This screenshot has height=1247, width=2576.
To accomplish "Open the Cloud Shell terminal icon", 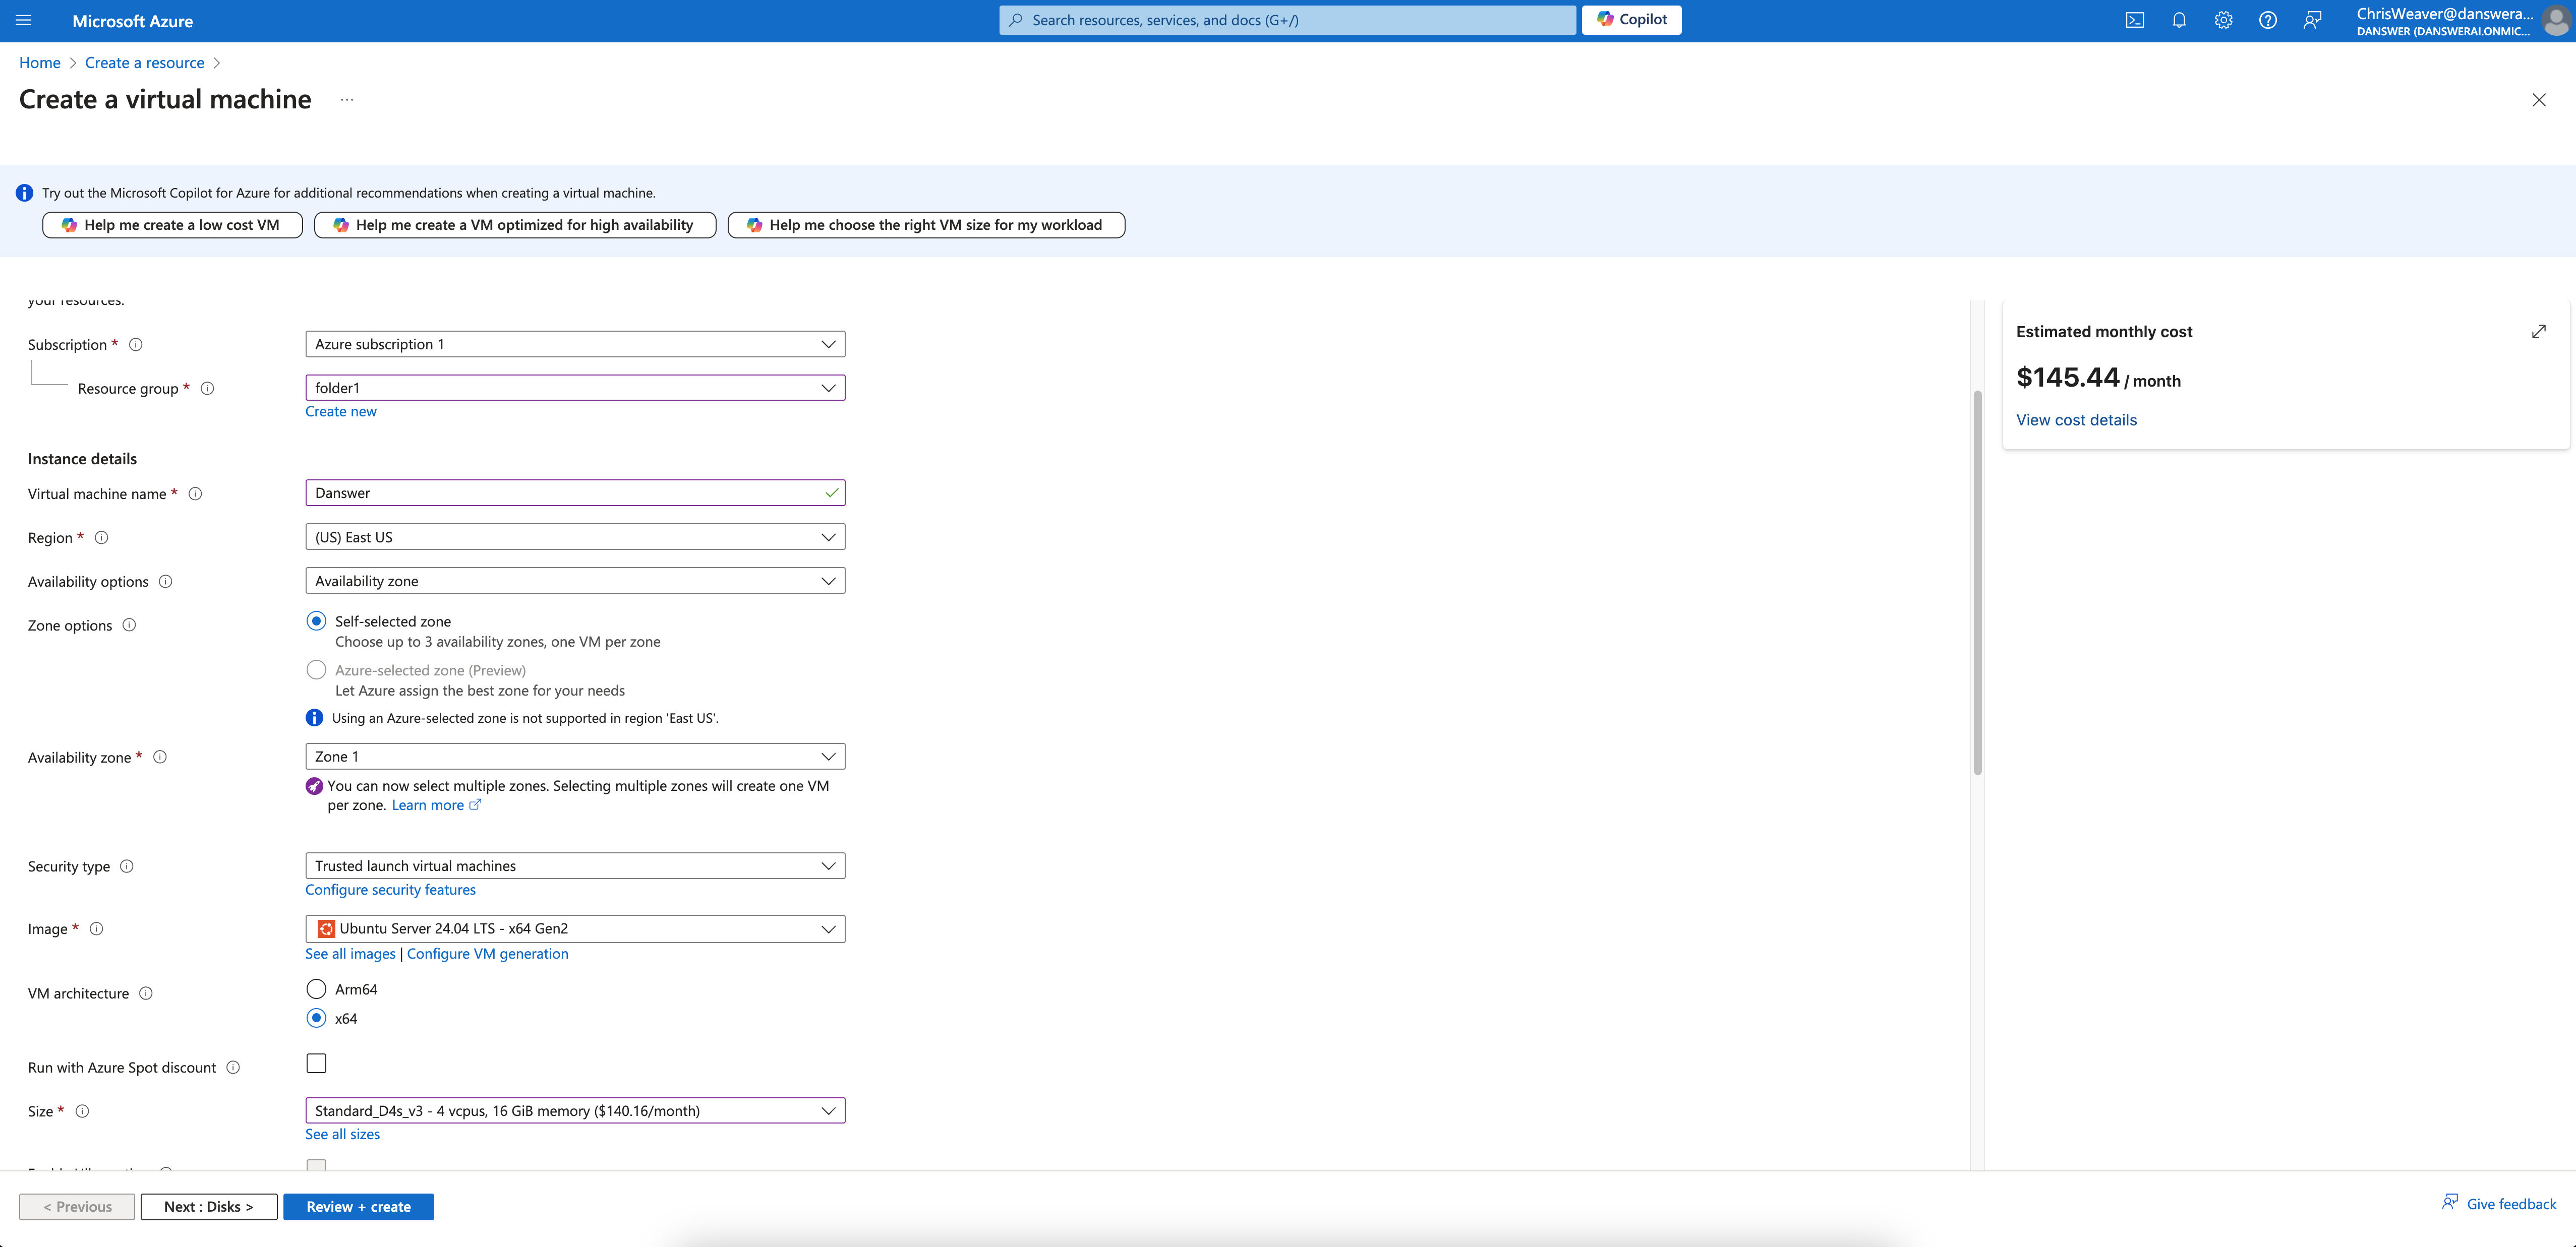I will (x=2135, y=20).
